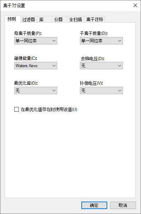Expand the 子离子质量 dropdown
Screen dimensions: 141x214
(101, 41)
